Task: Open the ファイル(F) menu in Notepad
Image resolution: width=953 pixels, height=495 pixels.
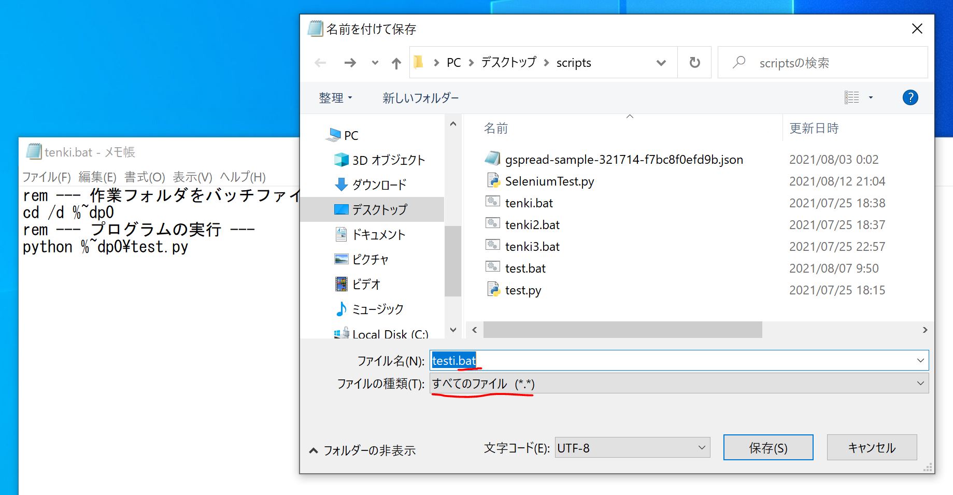Action: click(x=47, y=177)
